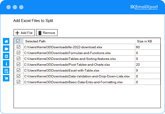The width and height of the screenshot is (165, 114).
Task: Click the Add Excel Files to Split heading
Action: click(33, 21)
